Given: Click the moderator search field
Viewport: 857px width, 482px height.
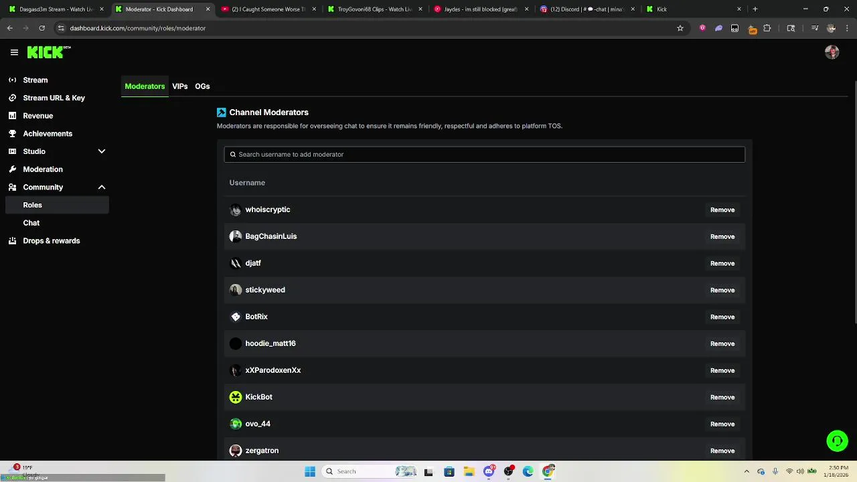Looking at the screenshot, I should (x=484, y=154).
